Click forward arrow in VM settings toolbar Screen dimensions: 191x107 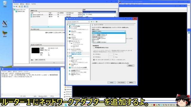(94, 22)
